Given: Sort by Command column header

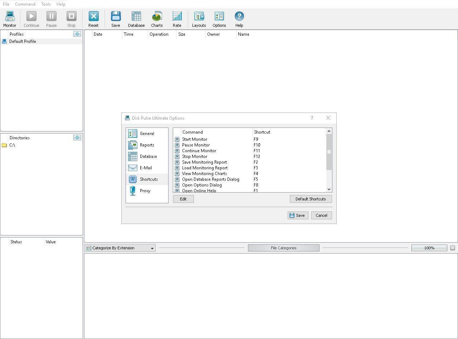Looking at the screenshot, I should [x=216, y=132].
